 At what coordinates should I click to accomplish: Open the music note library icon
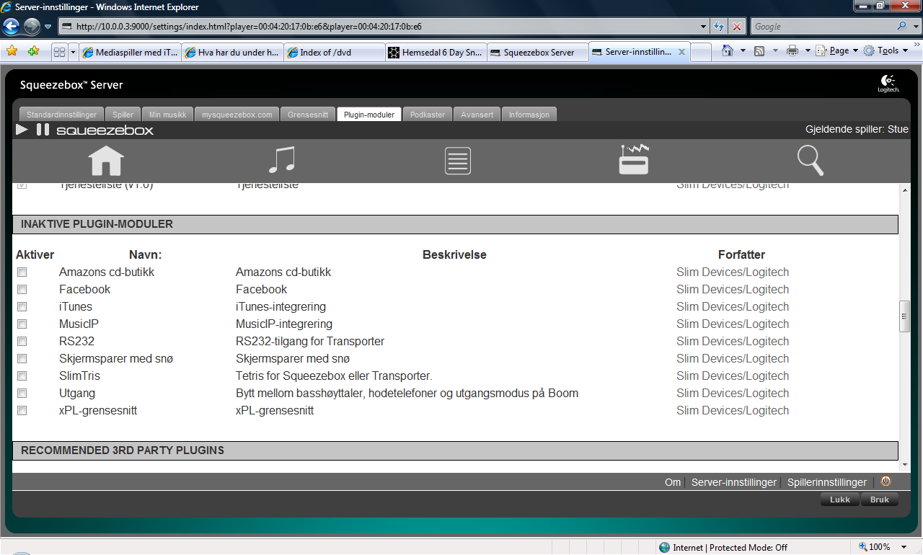point(281,160)
